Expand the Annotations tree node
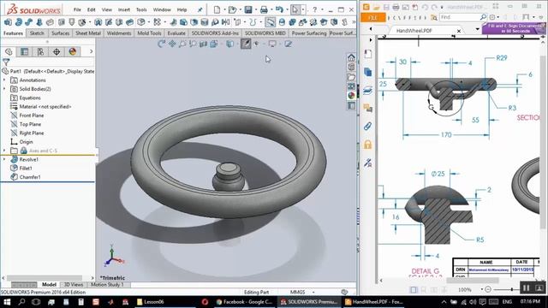Viewport: 548px width, 308px height. coord(4,80)
